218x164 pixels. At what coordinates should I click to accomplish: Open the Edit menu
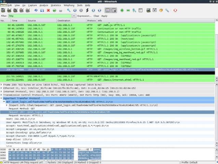[10, 5]
